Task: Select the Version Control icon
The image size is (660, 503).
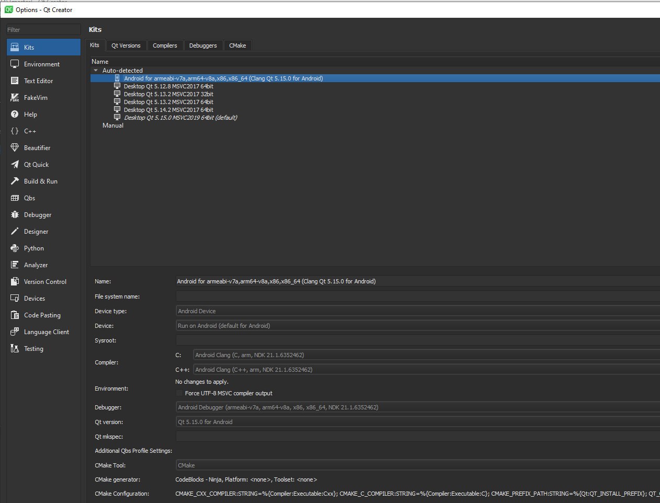Action: tap(15, 281)
